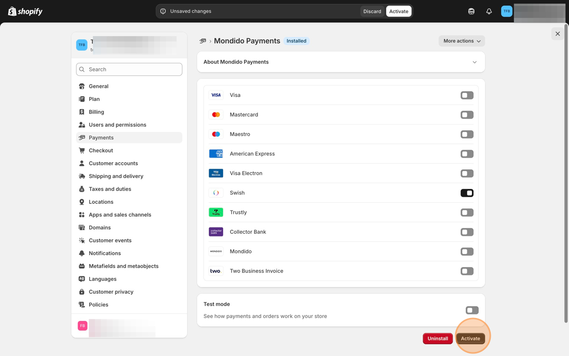Open the Sidekick assistant icon in top bar
Image resolution: width=569 pixels, height=356 pixels.
pos(471,11)
